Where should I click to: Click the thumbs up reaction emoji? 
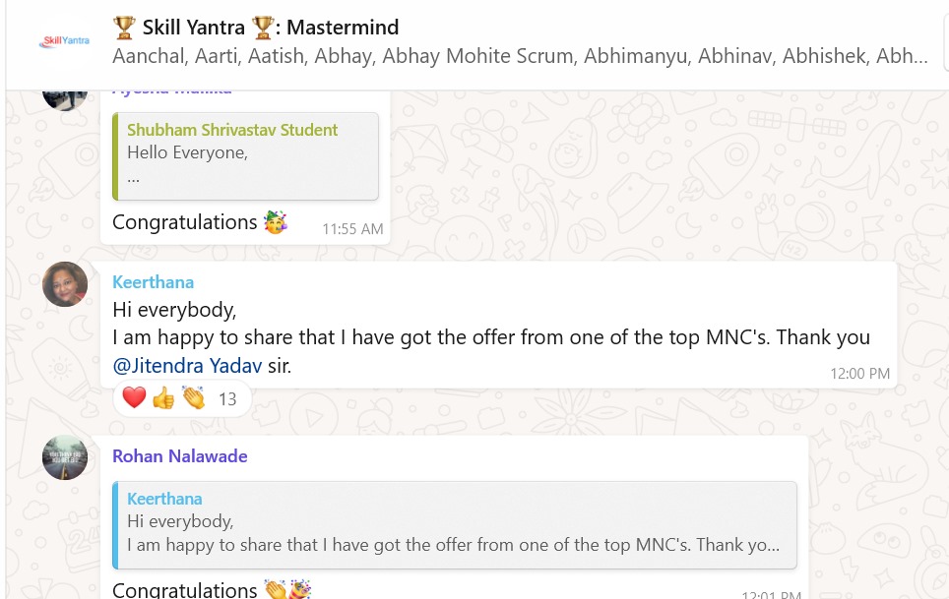163,398
